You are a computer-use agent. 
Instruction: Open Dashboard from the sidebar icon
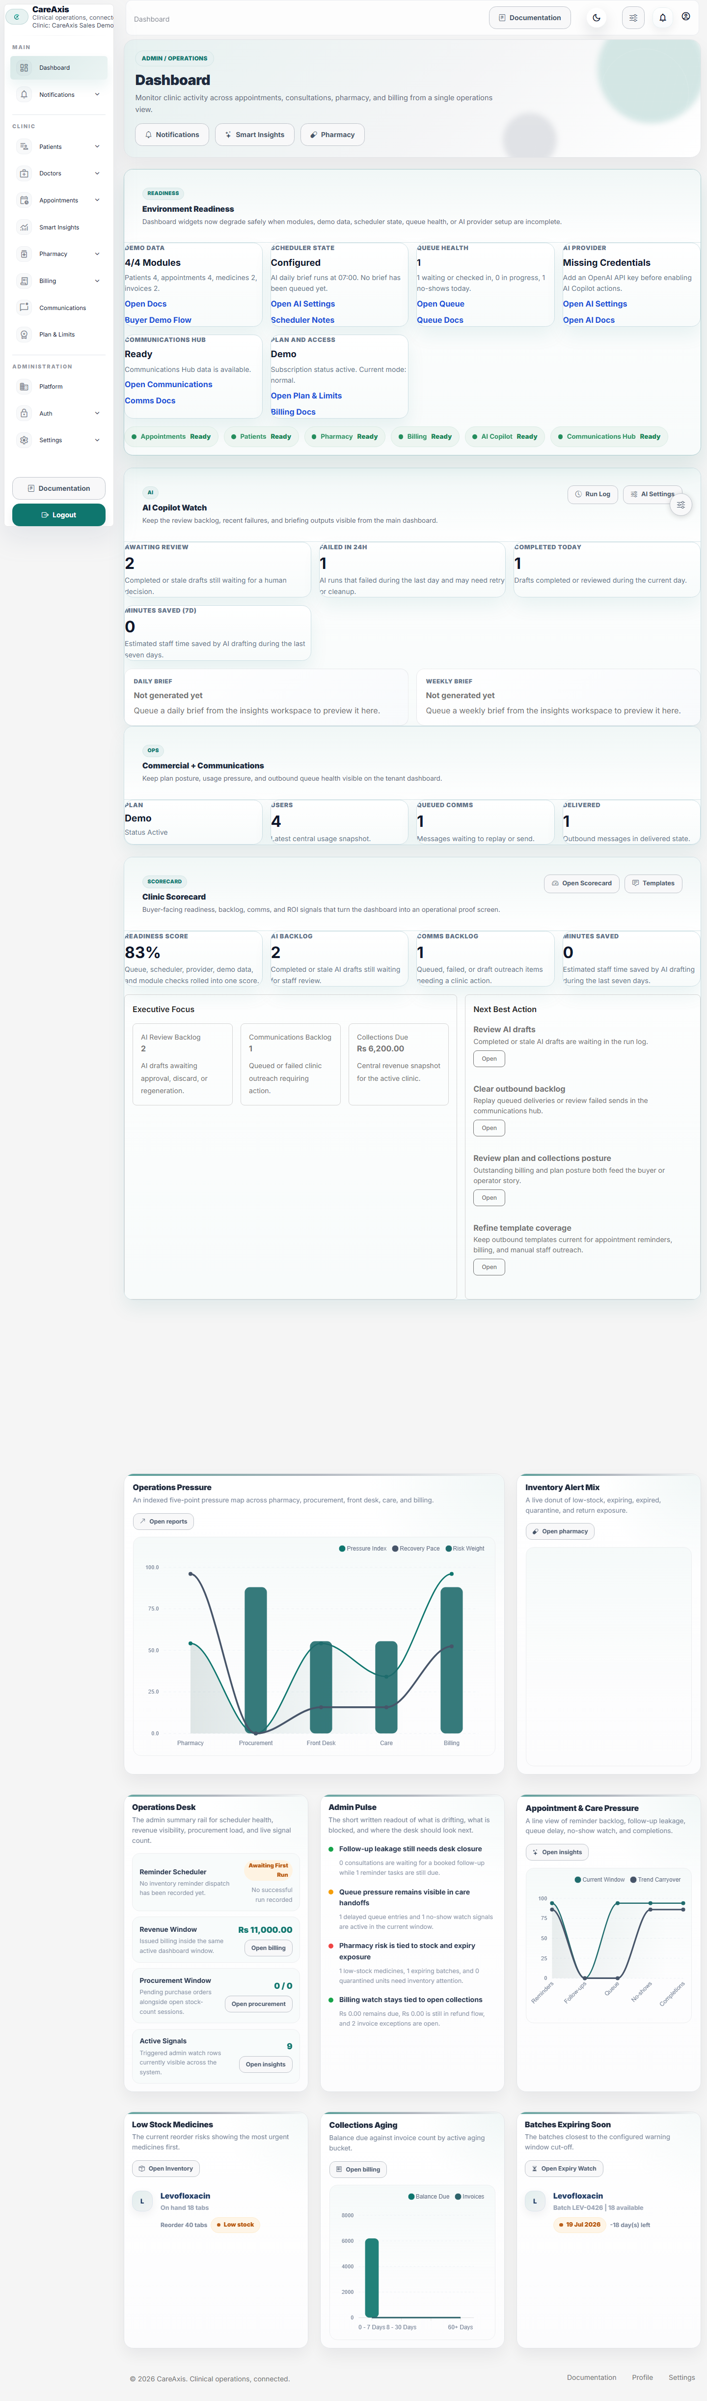pos(24,68)
